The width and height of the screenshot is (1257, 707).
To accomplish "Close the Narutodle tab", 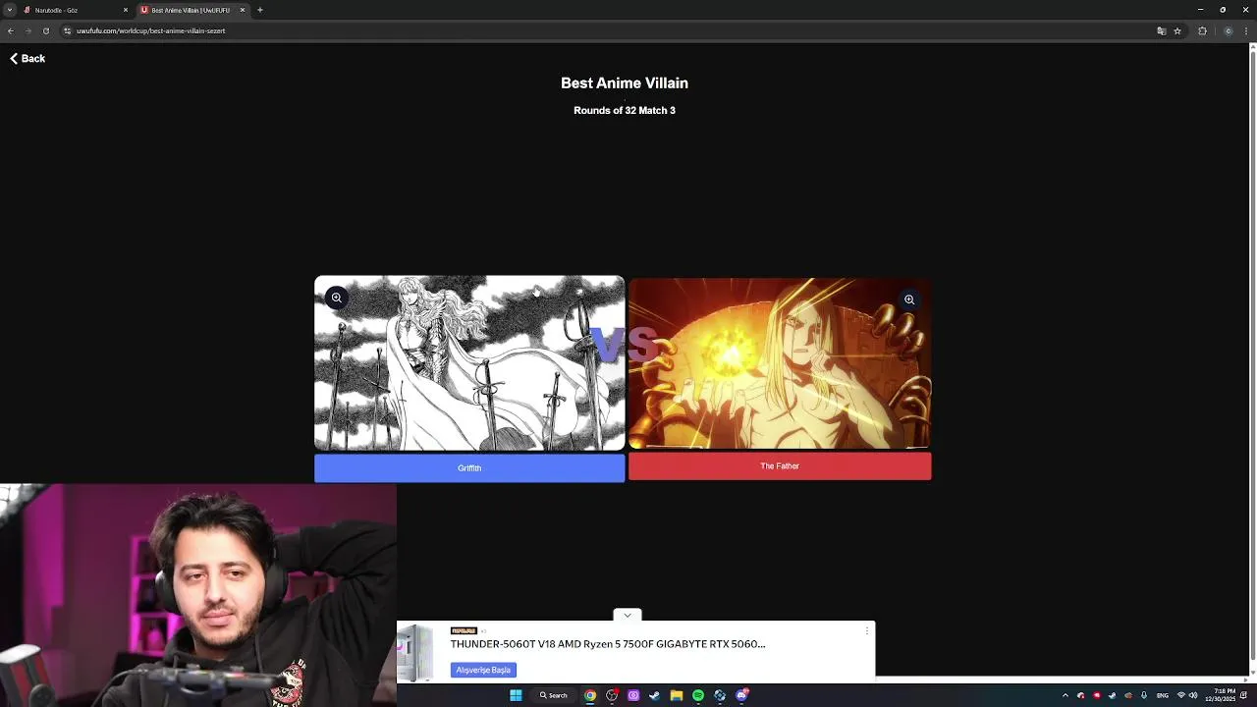I will point(126,10).
